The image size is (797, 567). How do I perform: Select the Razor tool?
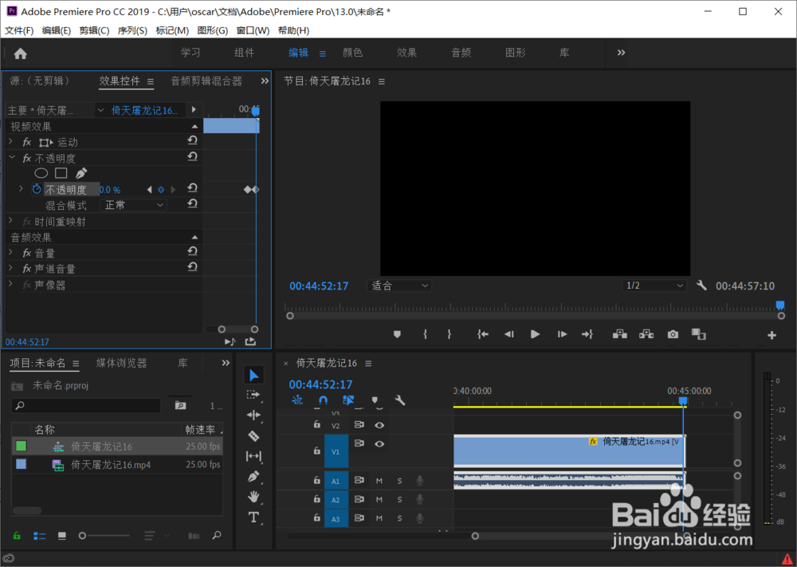pos(253,435)
